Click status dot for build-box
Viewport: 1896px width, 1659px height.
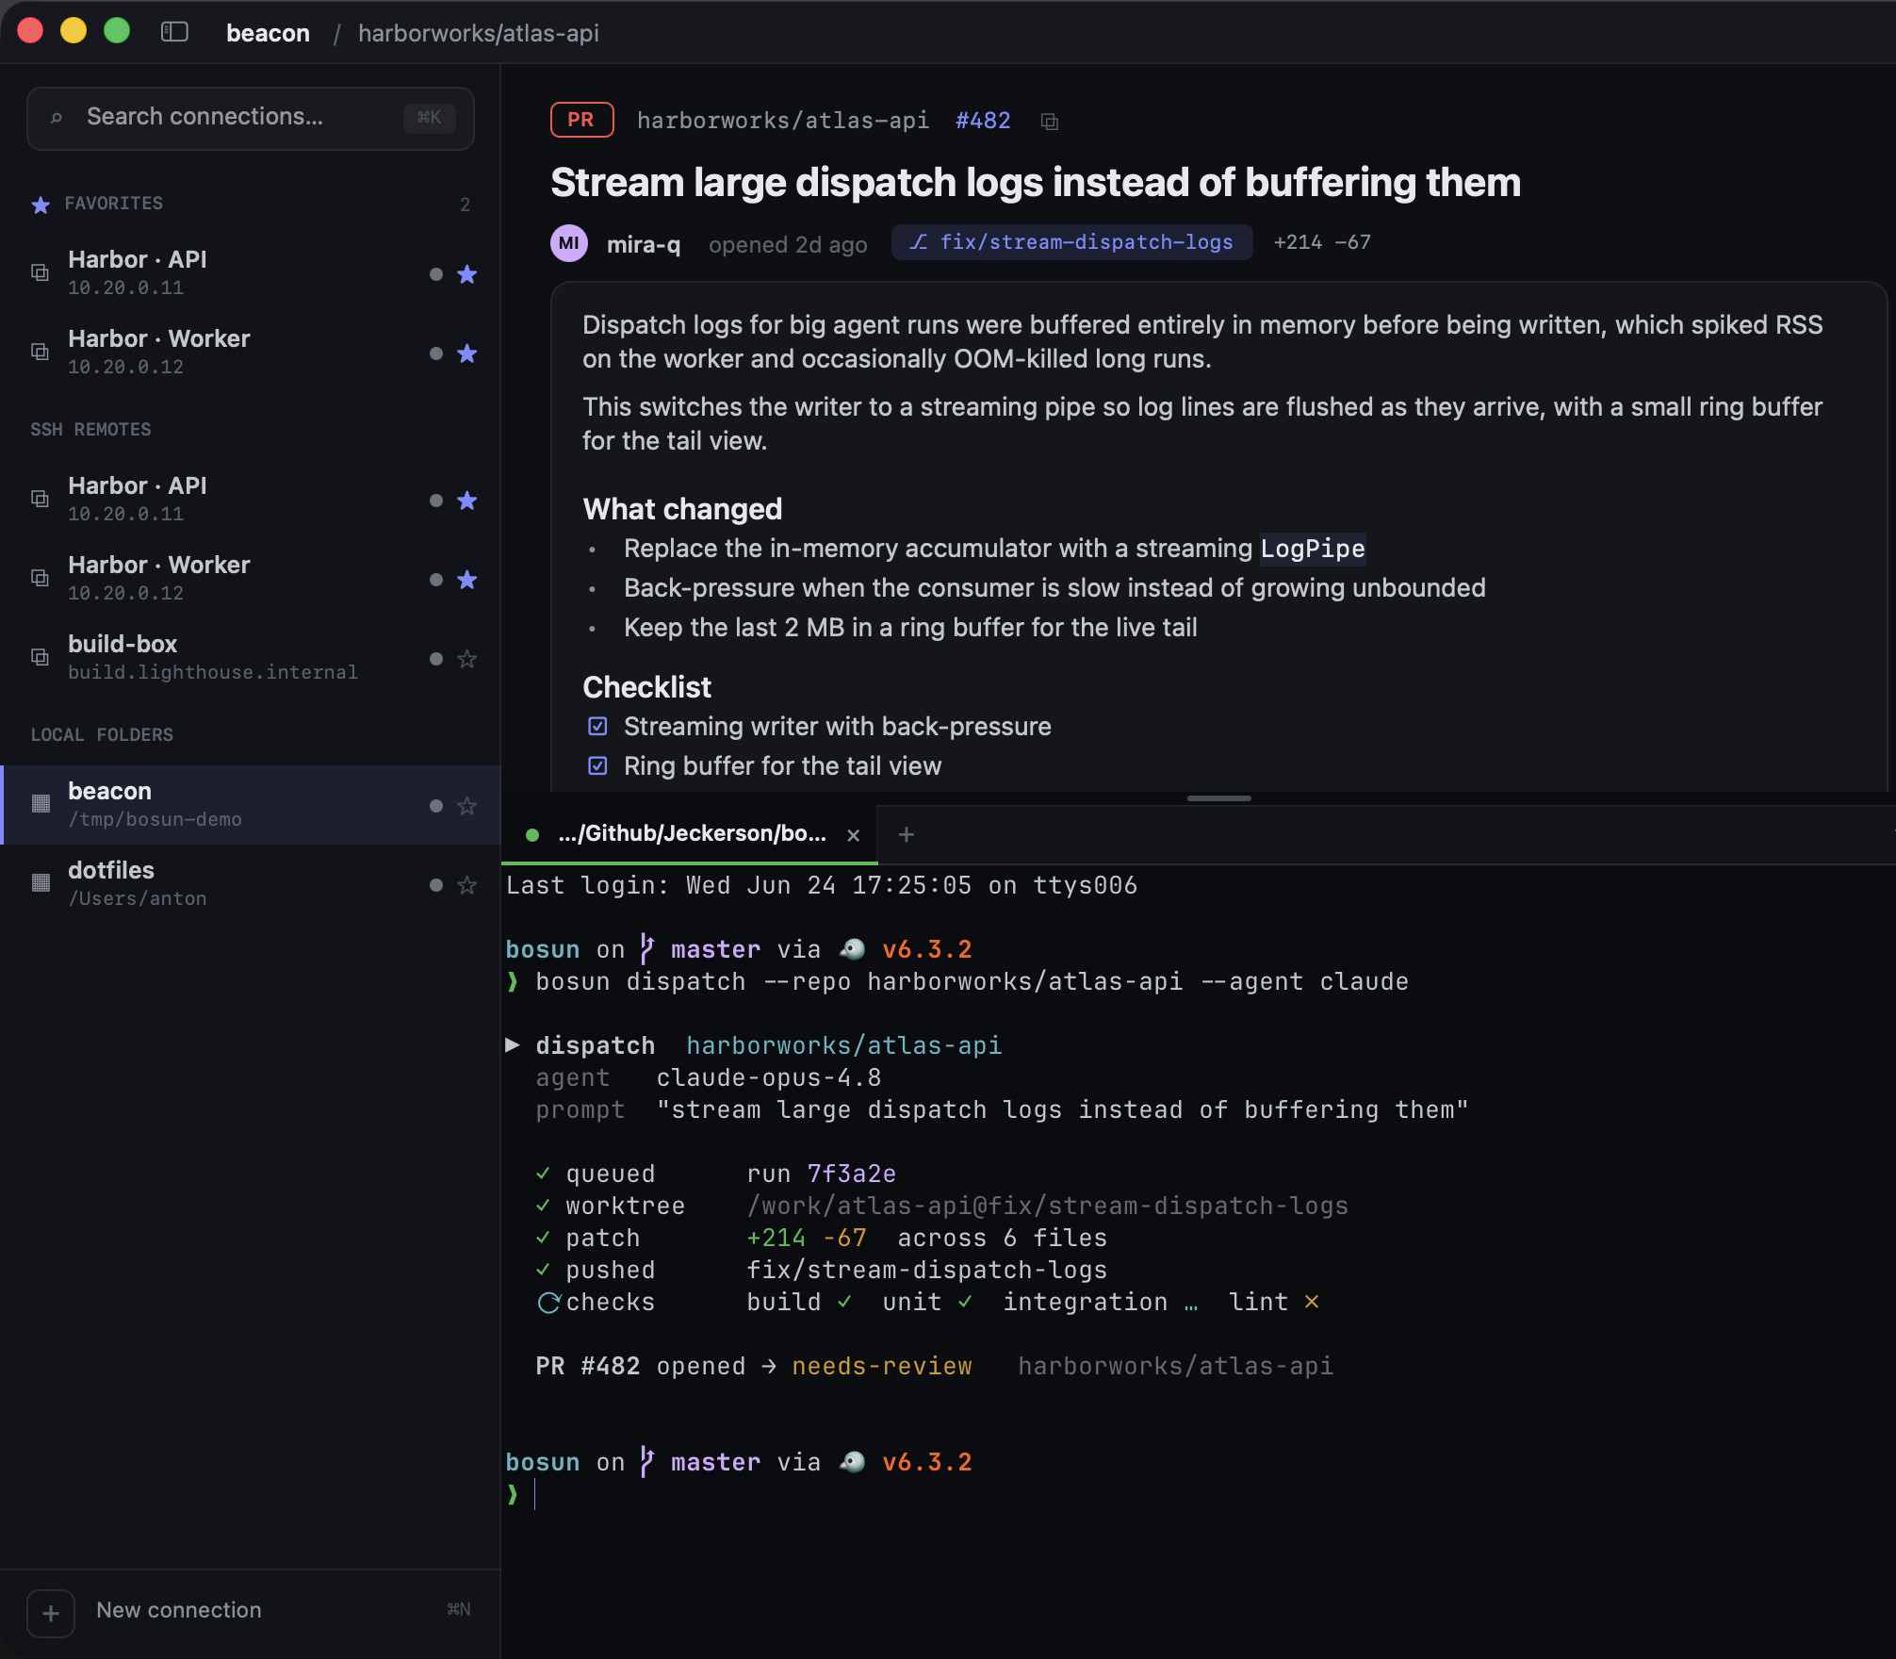click(435, 659)
